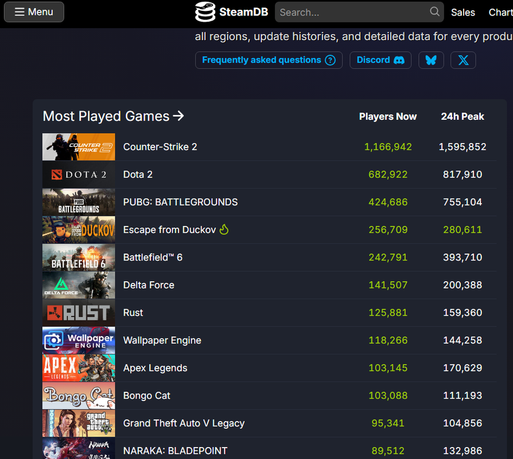Open the NARAKA: BLADEPOINT thumbnail
The image size is (513, 459).
79,449
